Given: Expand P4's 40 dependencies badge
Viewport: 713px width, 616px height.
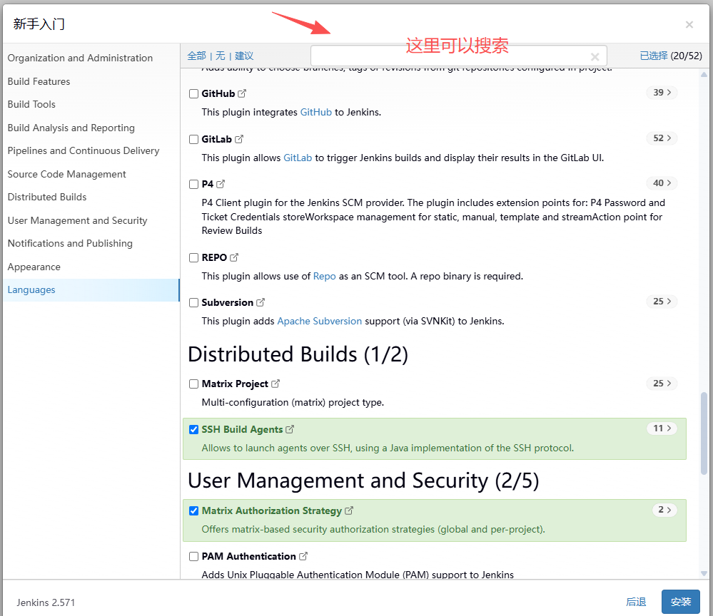Looking at the screenshot, I should click(662, 183).
